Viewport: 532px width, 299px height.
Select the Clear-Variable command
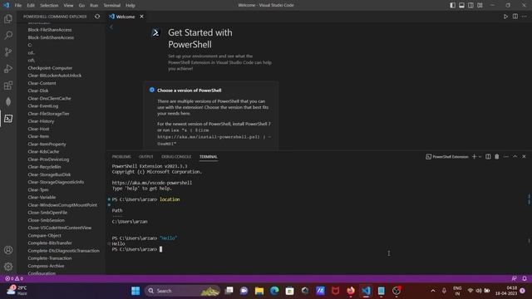pos(42,198)
